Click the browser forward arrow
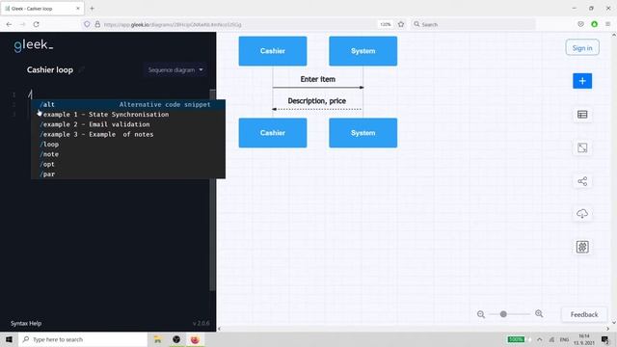The height and width of the screenshot is (347, 617). tap(22, 24)
